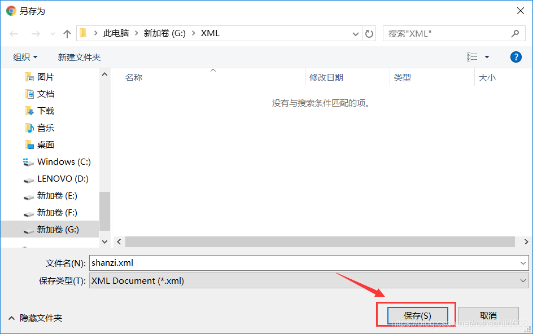533x334 pixels.
Task: Click the horizontal scrollbar right arrow
Action: click(x=526, y=241)
